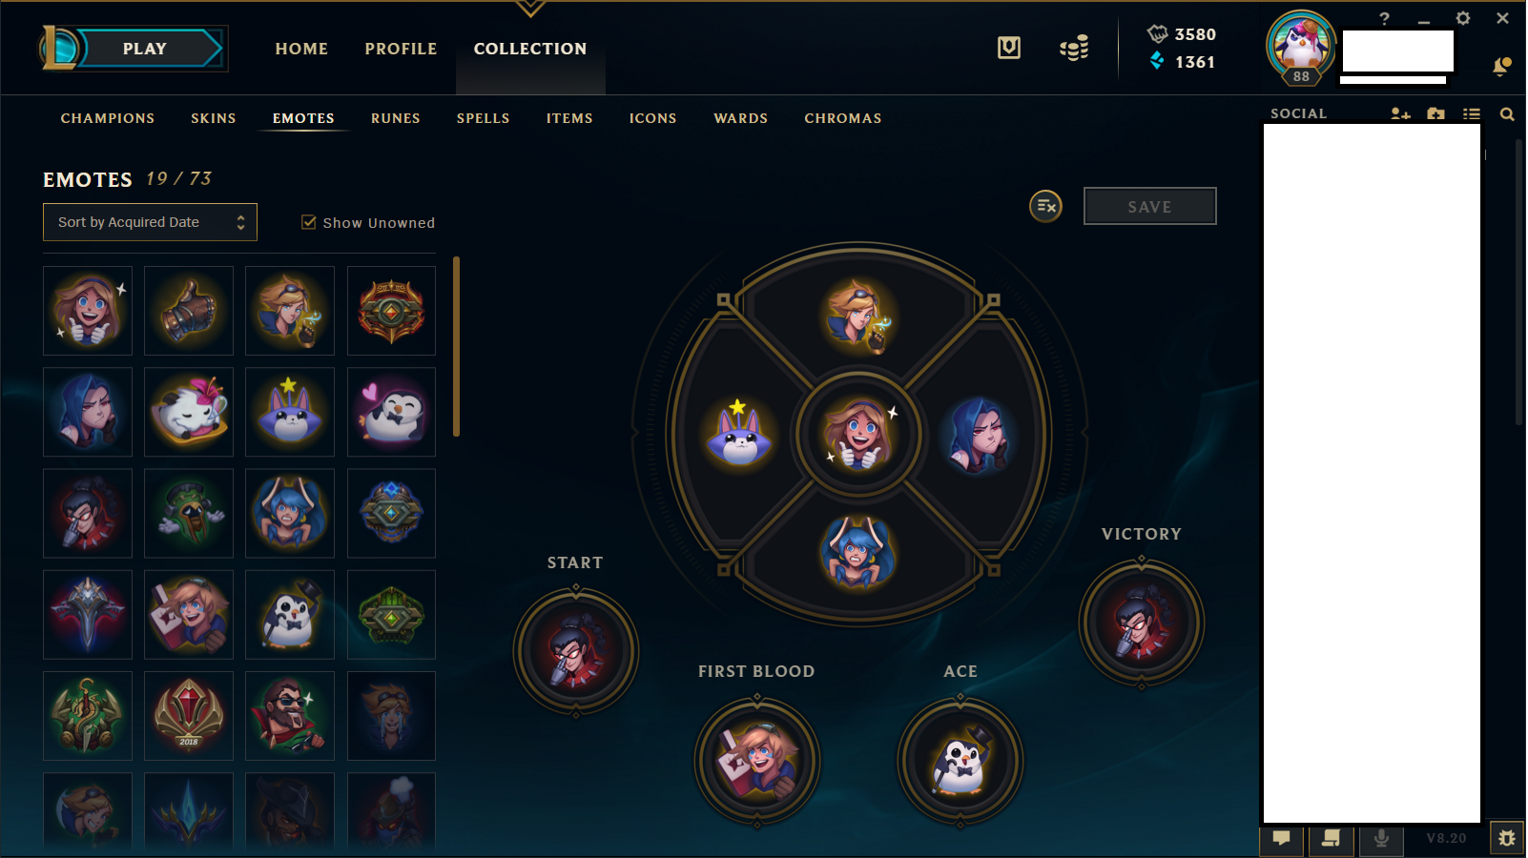Click the Play button
This screenshot has width=1528, height=858.
(144, 49)
